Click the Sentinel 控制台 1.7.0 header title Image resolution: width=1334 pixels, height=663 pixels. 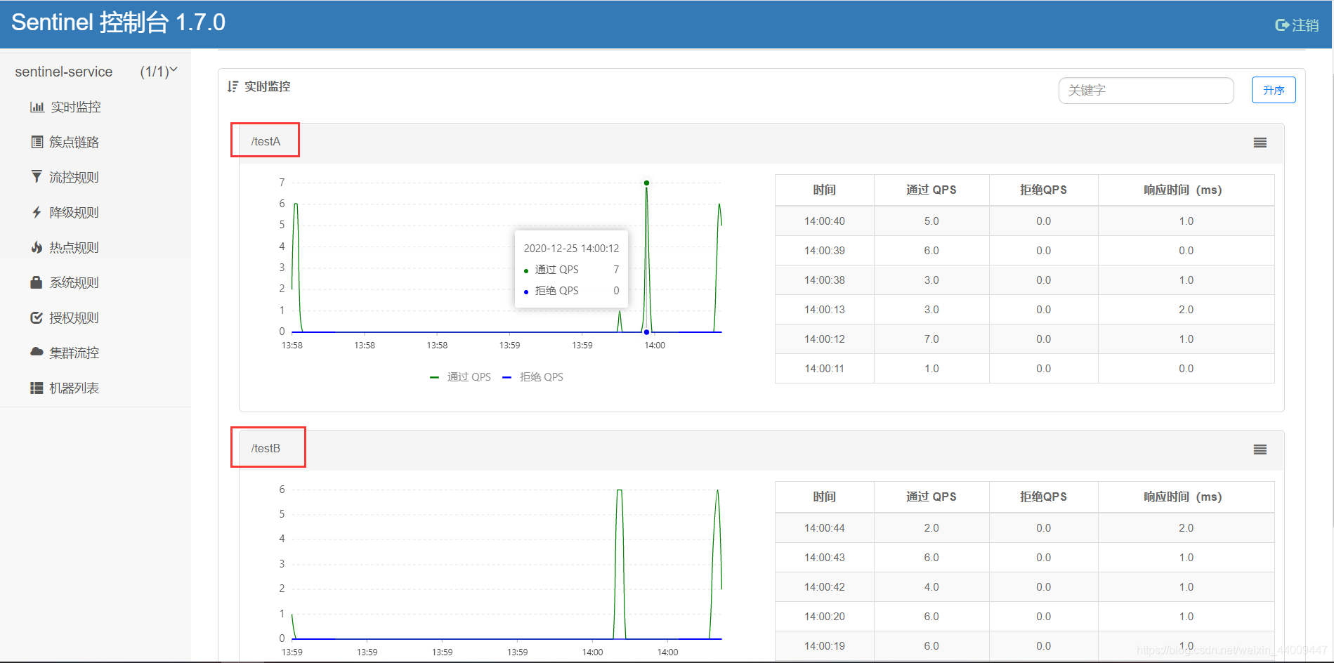click(x=118, y=22)
